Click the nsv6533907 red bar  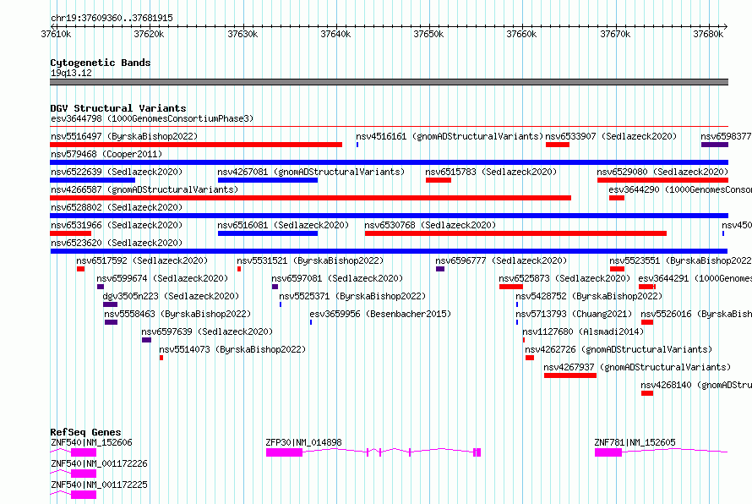point(558,145)
